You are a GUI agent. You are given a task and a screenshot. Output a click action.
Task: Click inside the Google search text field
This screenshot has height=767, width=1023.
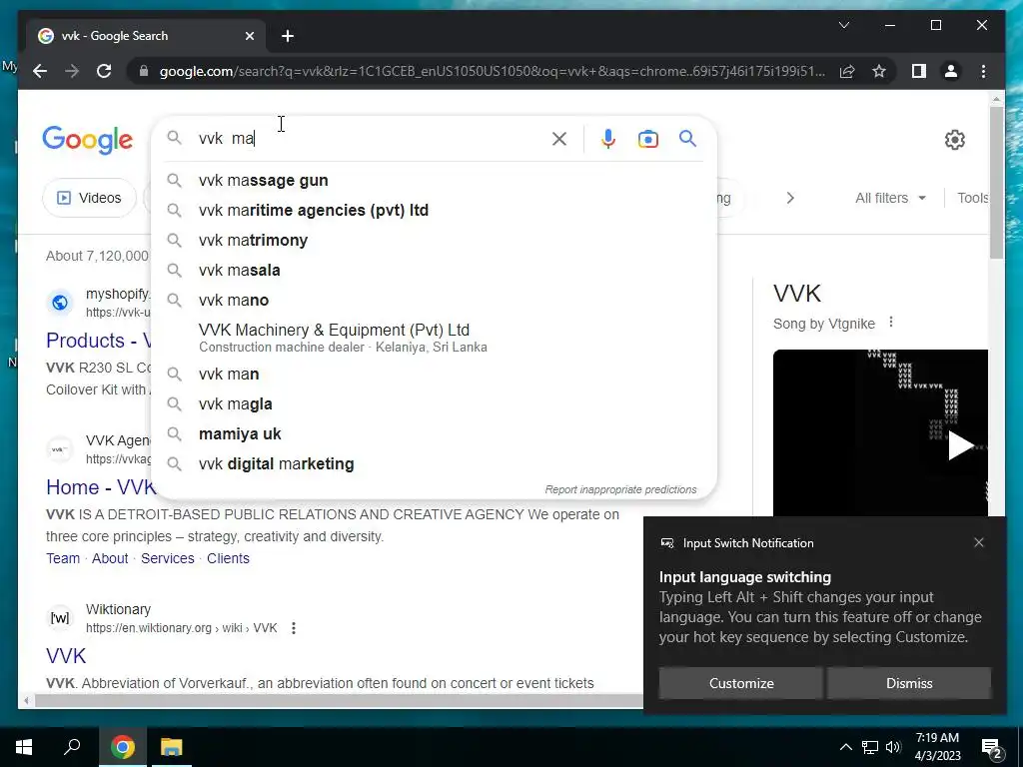click(x=369, y=139)
